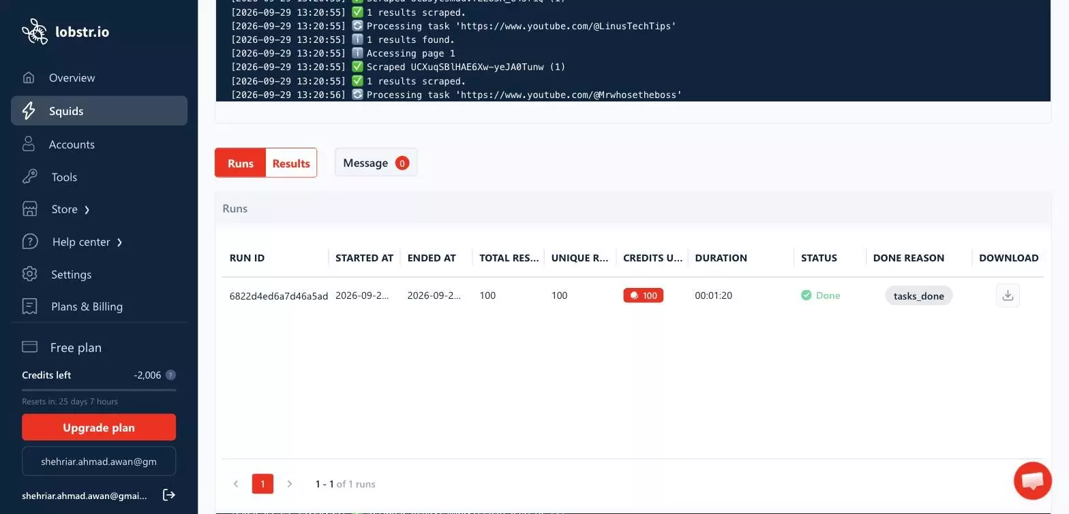Open the live chat bubble

pyautogui.click(x=1033, y=481)
